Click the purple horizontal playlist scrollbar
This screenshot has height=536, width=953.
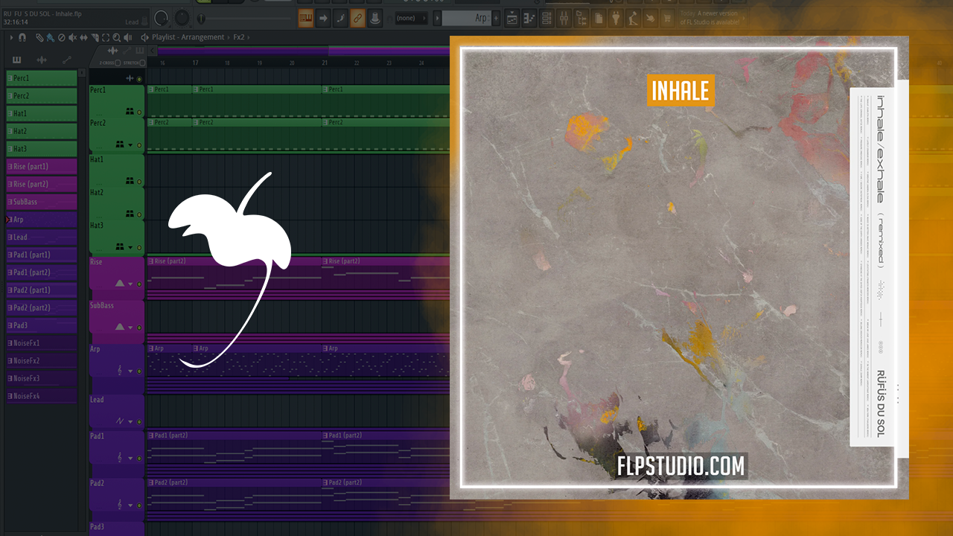[x=304, y=51]
